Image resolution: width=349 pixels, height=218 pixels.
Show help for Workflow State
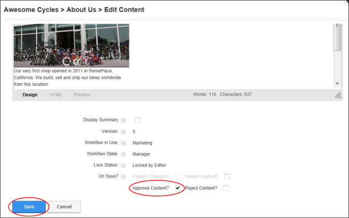(x=123, y=154)
